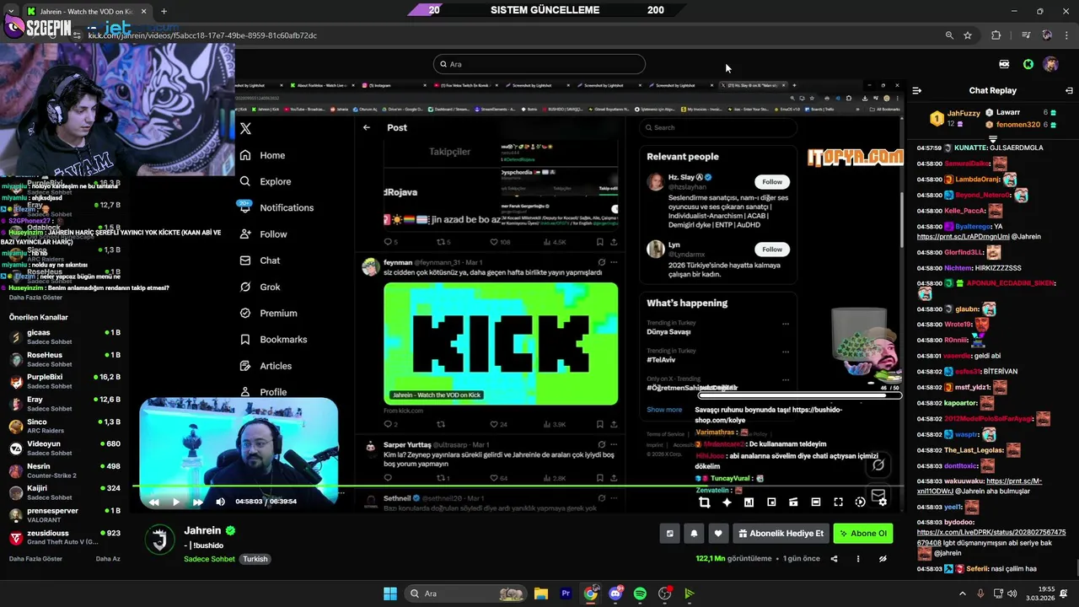Open the stats bar-chart icon in player

pyautogui.click(x=749, y=502)
